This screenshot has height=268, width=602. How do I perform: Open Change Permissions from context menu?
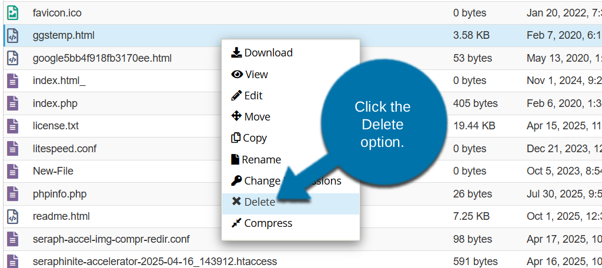click(x=259, y=181)
